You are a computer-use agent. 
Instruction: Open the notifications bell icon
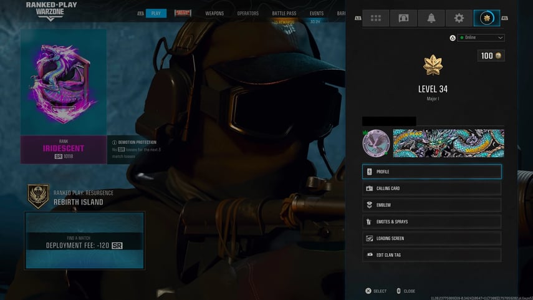coord(431,18)
